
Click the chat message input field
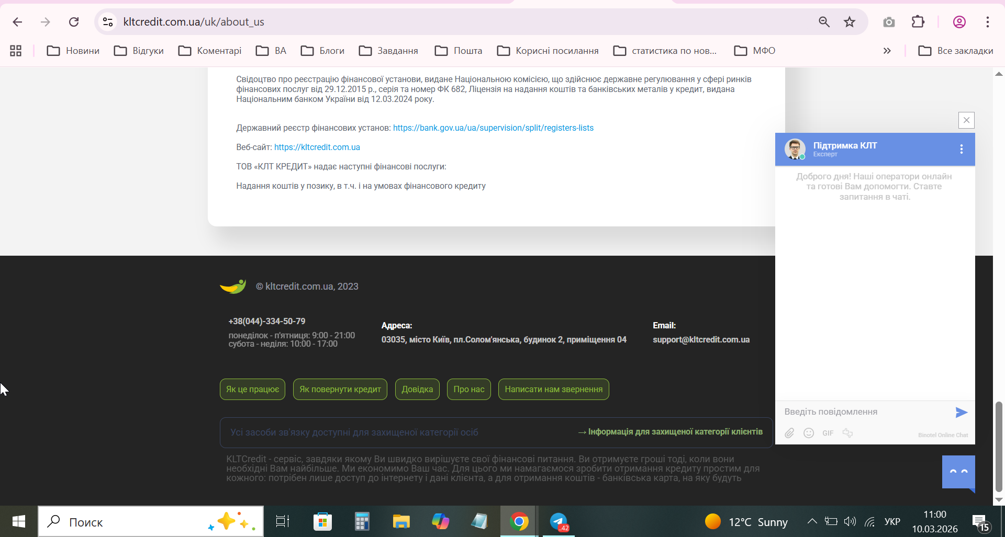[x=866, y=412]
